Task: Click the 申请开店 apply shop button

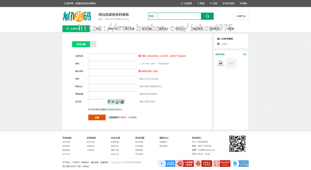Action: pyautogui.click(x=241, y=16)
